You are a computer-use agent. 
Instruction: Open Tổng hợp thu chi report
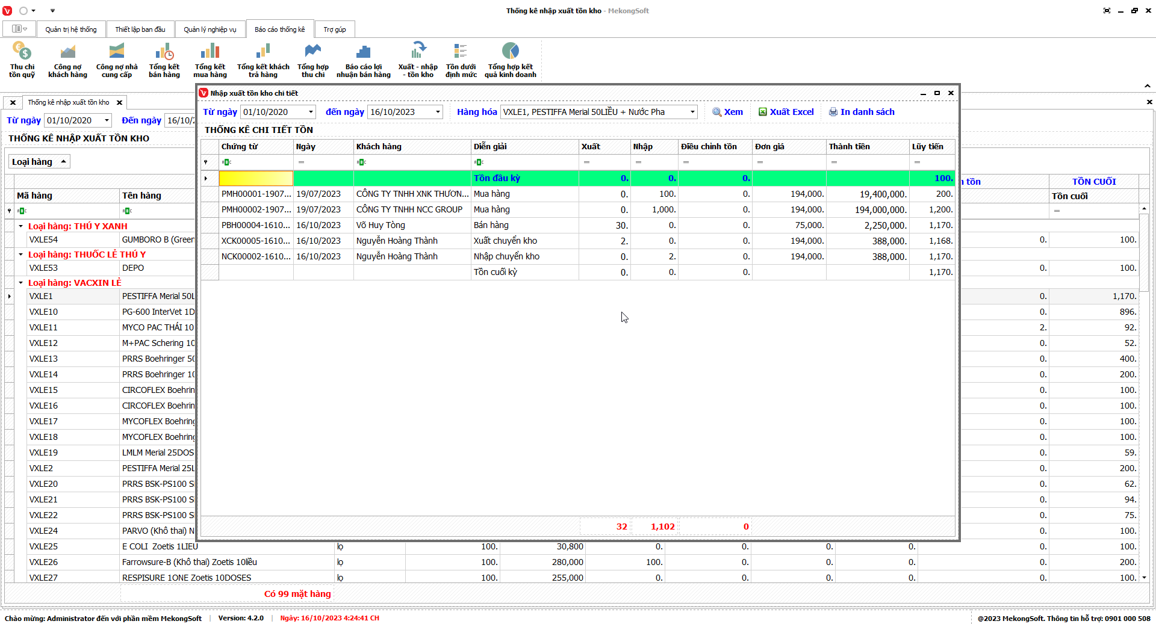point(313,59)
